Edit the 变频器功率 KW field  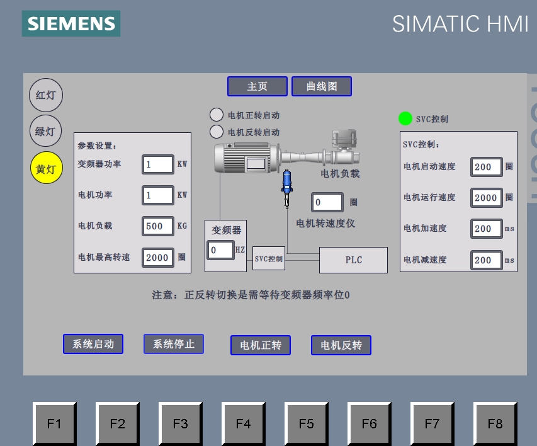pos(158,164)
